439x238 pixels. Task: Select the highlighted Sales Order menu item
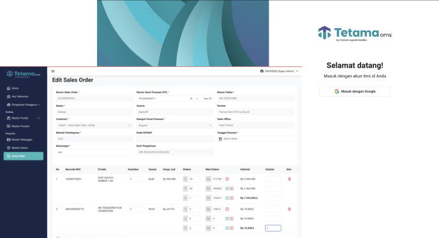24,156
